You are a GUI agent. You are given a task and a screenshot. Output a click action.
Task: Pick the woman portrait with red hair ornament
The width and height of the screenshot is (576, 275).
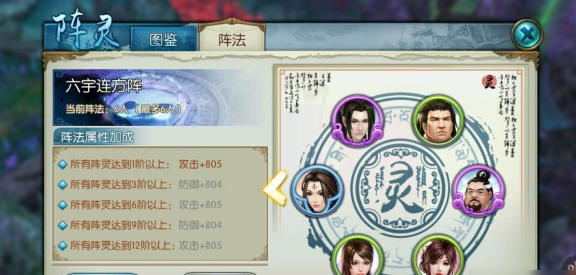pyautogui.click(x=438, y=255)
